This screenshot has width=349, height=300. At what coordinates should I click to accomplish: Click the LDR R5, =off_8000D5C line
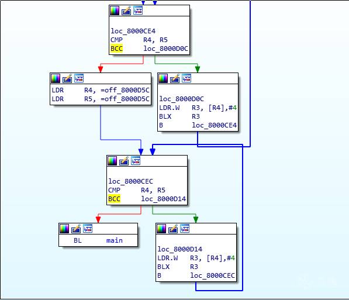click(x=101, y=99)
